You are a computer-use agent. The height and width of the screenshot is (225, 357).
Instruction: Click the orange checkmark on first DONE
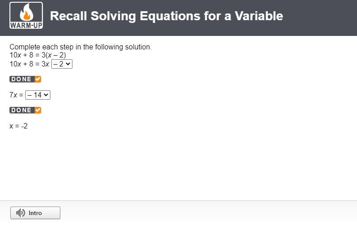point(38,79)
